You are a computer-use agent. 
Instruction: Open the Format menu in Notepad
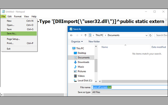tap(18, 17)
